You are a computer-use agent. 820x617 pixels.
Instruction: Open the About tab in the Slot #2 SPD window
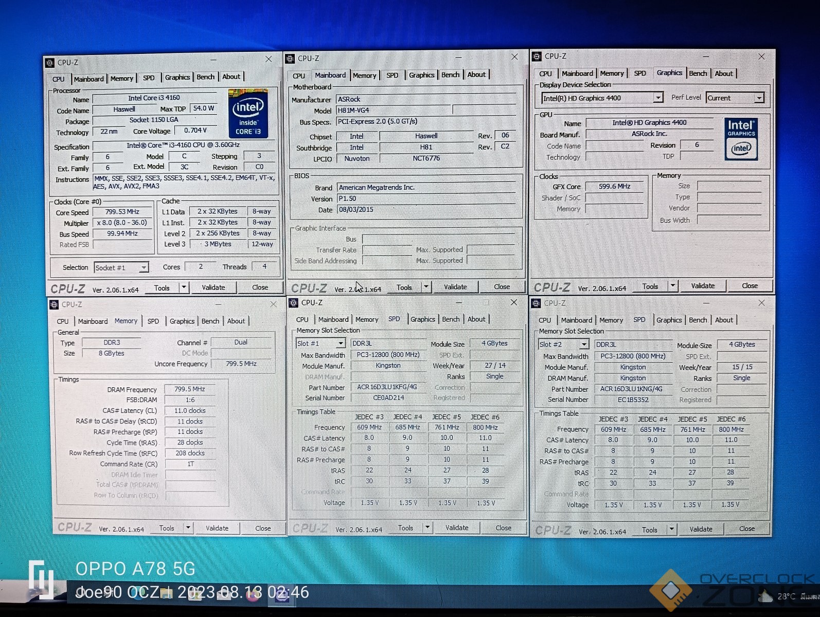(724, 320)
